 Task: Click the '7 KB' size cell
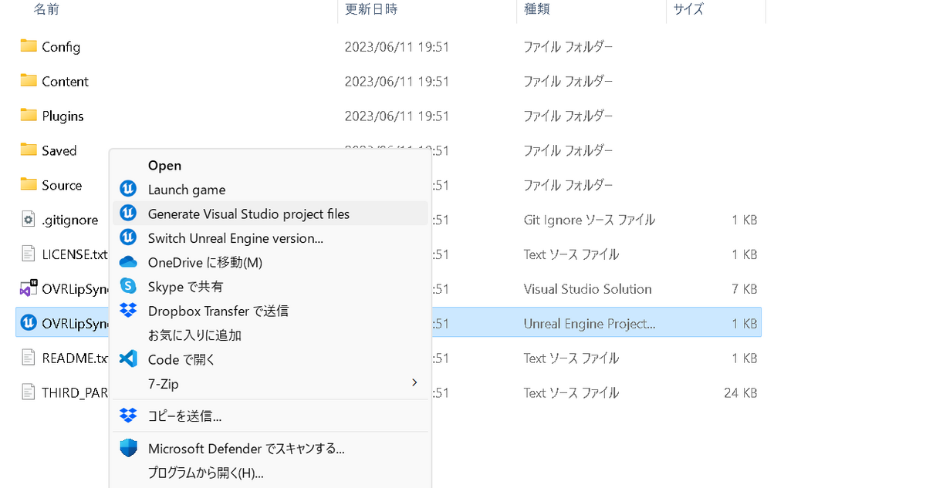(x=745, y=289)
